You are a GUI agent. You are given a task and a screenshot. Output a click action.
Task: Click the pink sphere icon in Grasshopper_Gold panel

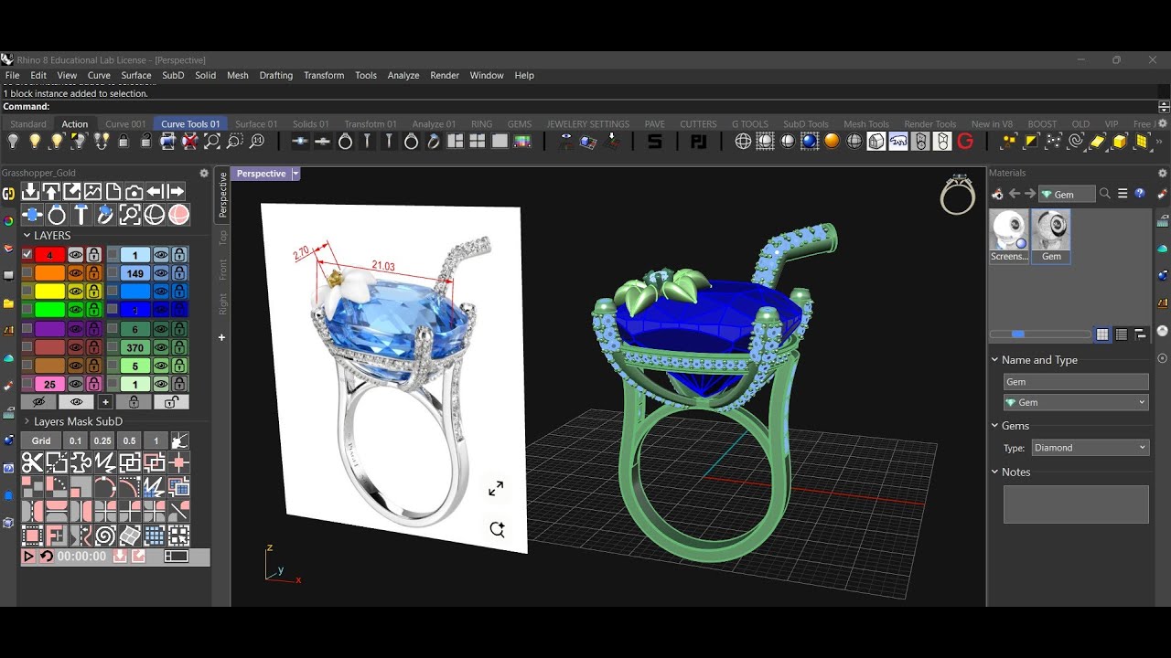tap(178, 215)
